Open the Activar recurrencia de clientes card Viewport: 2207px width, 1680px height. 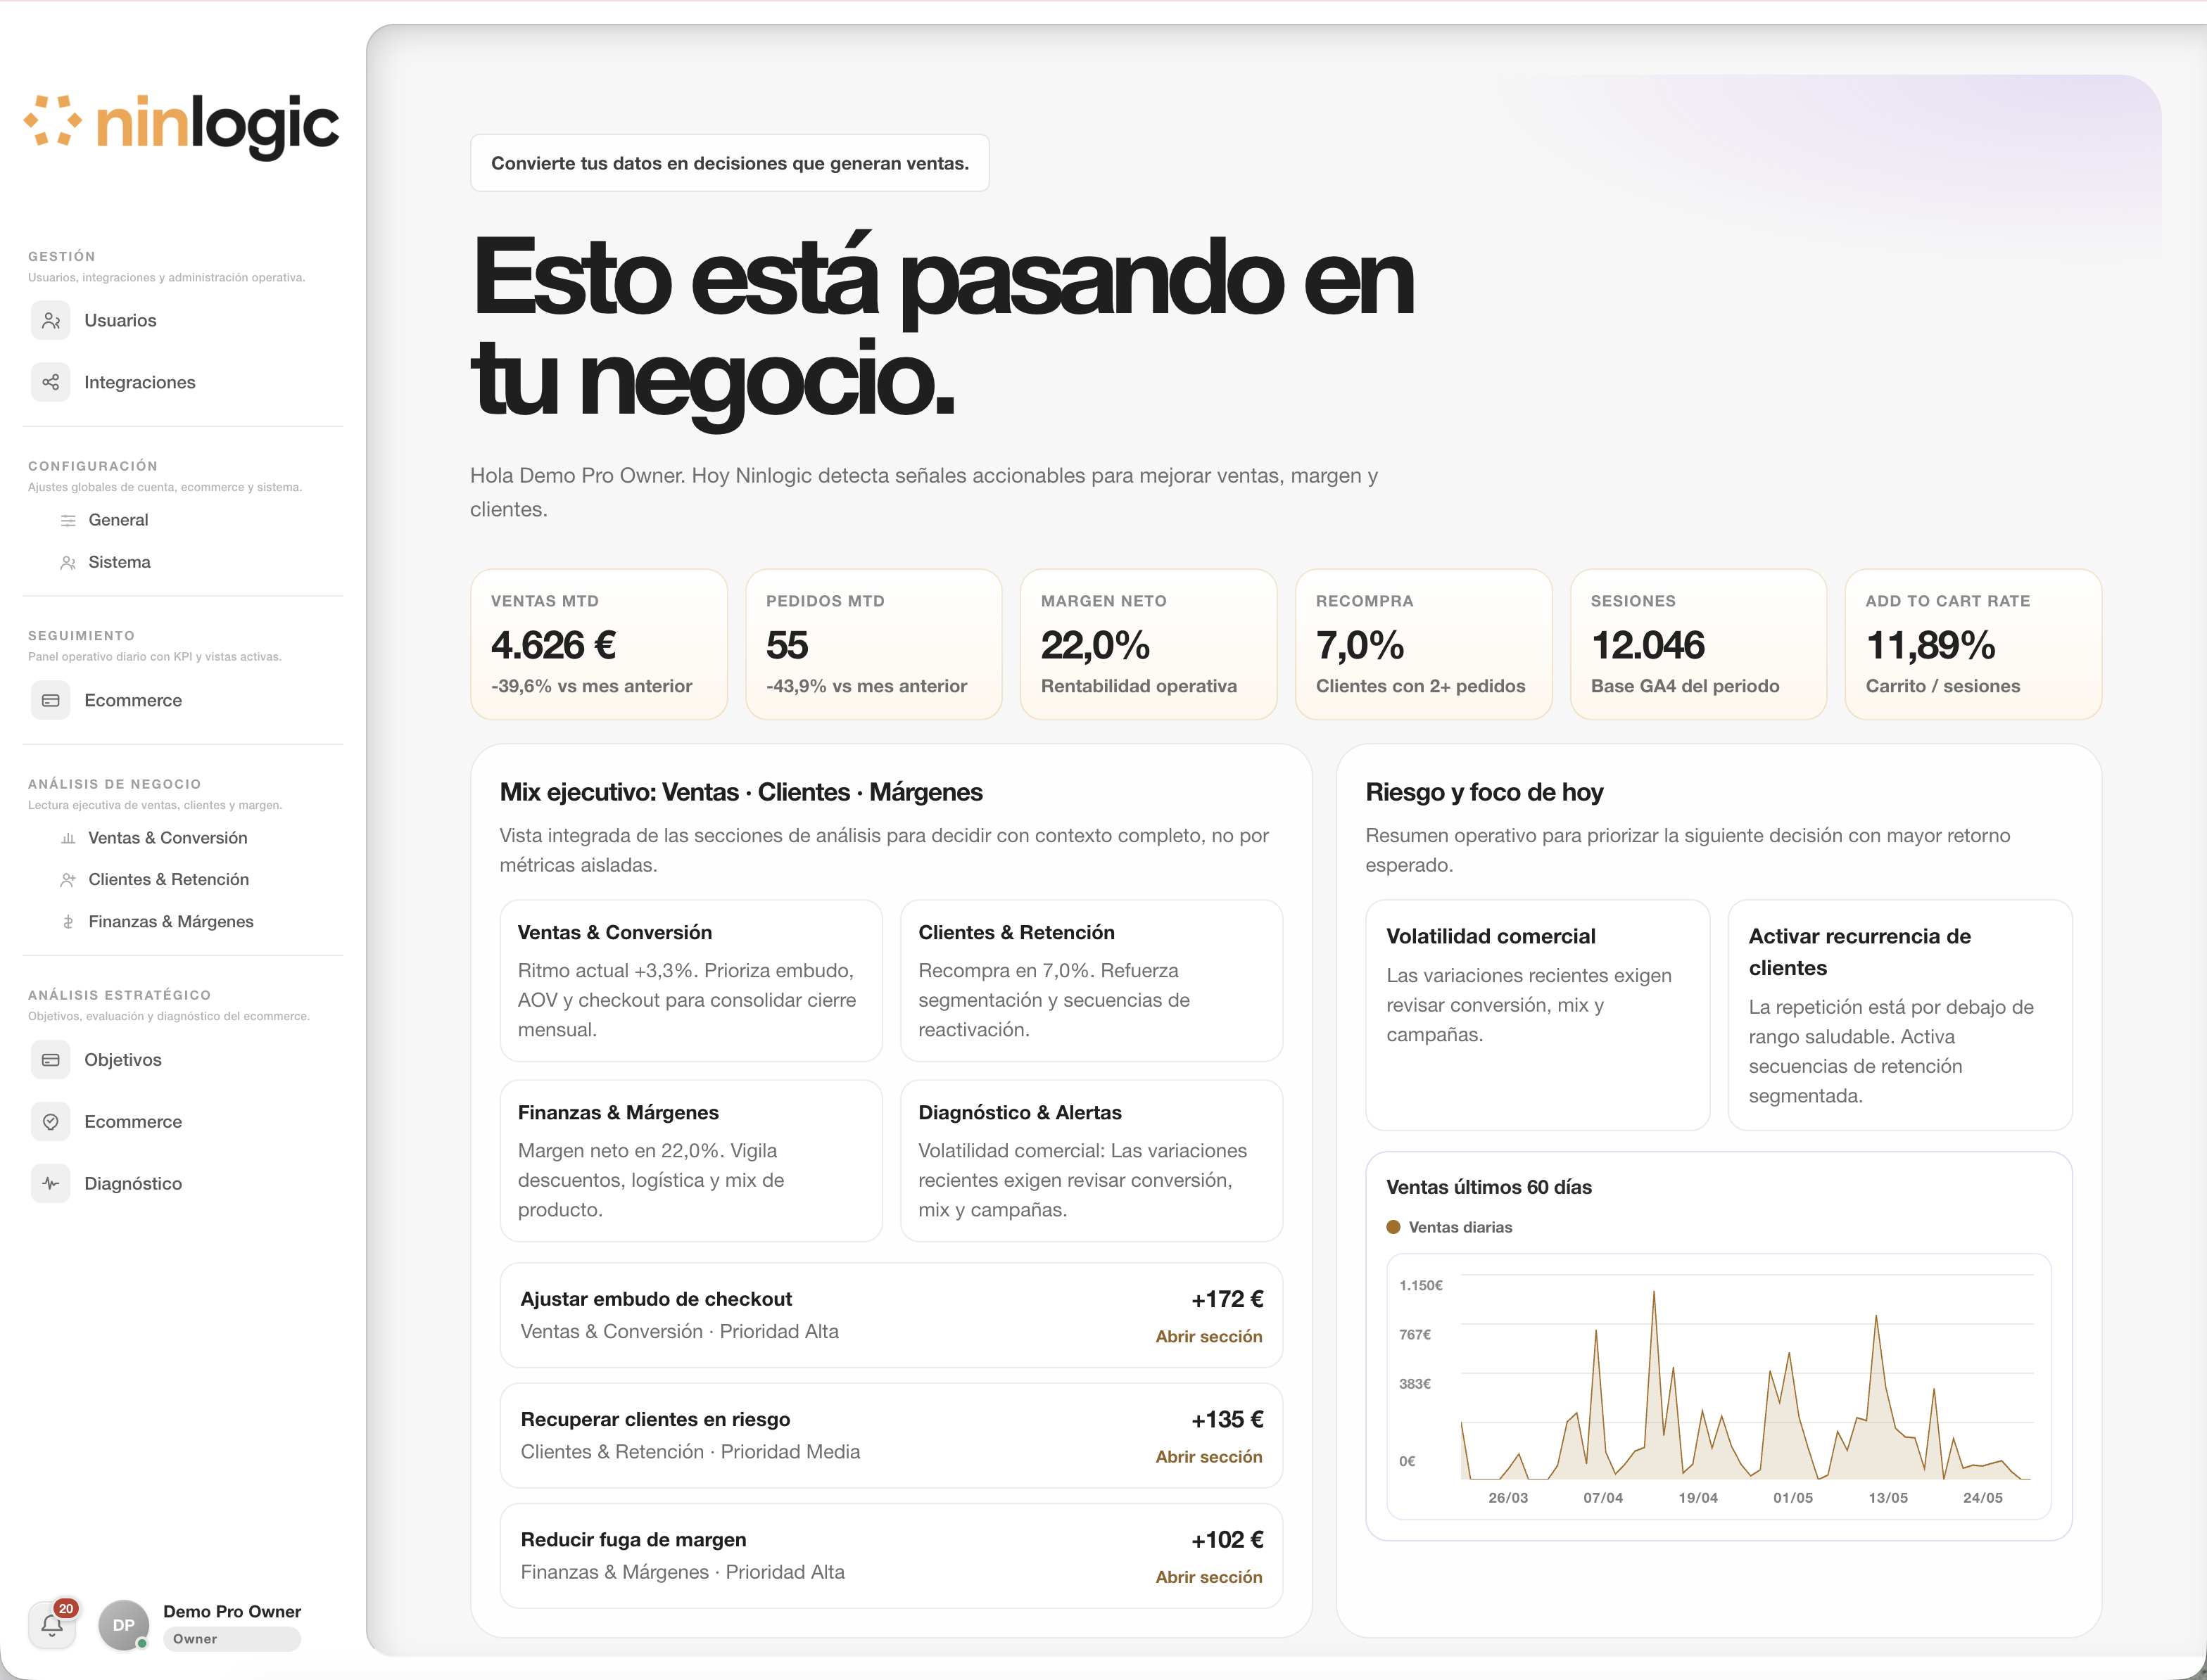[x=1900, y=1016]
